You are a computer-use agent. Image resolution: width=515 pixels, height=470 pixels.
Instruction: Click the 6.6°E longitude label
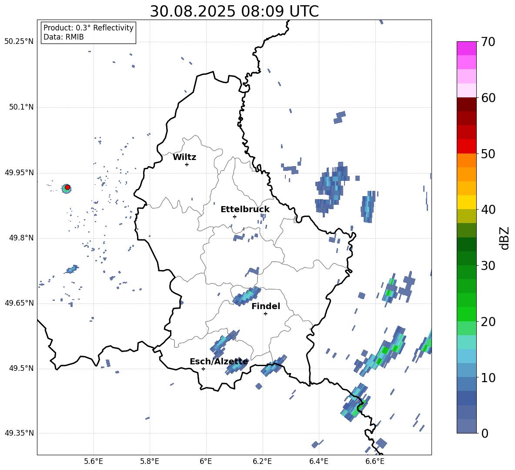tap(375, 461)
